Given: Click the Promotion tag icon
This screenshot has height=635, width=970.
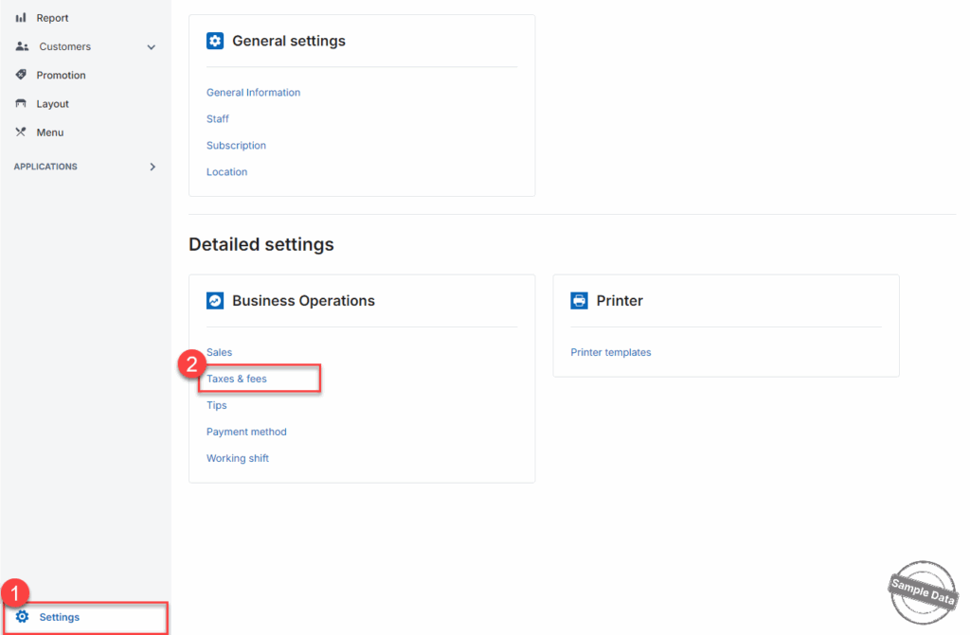Looking at the screenshot, I should click(x=21, y=75).
